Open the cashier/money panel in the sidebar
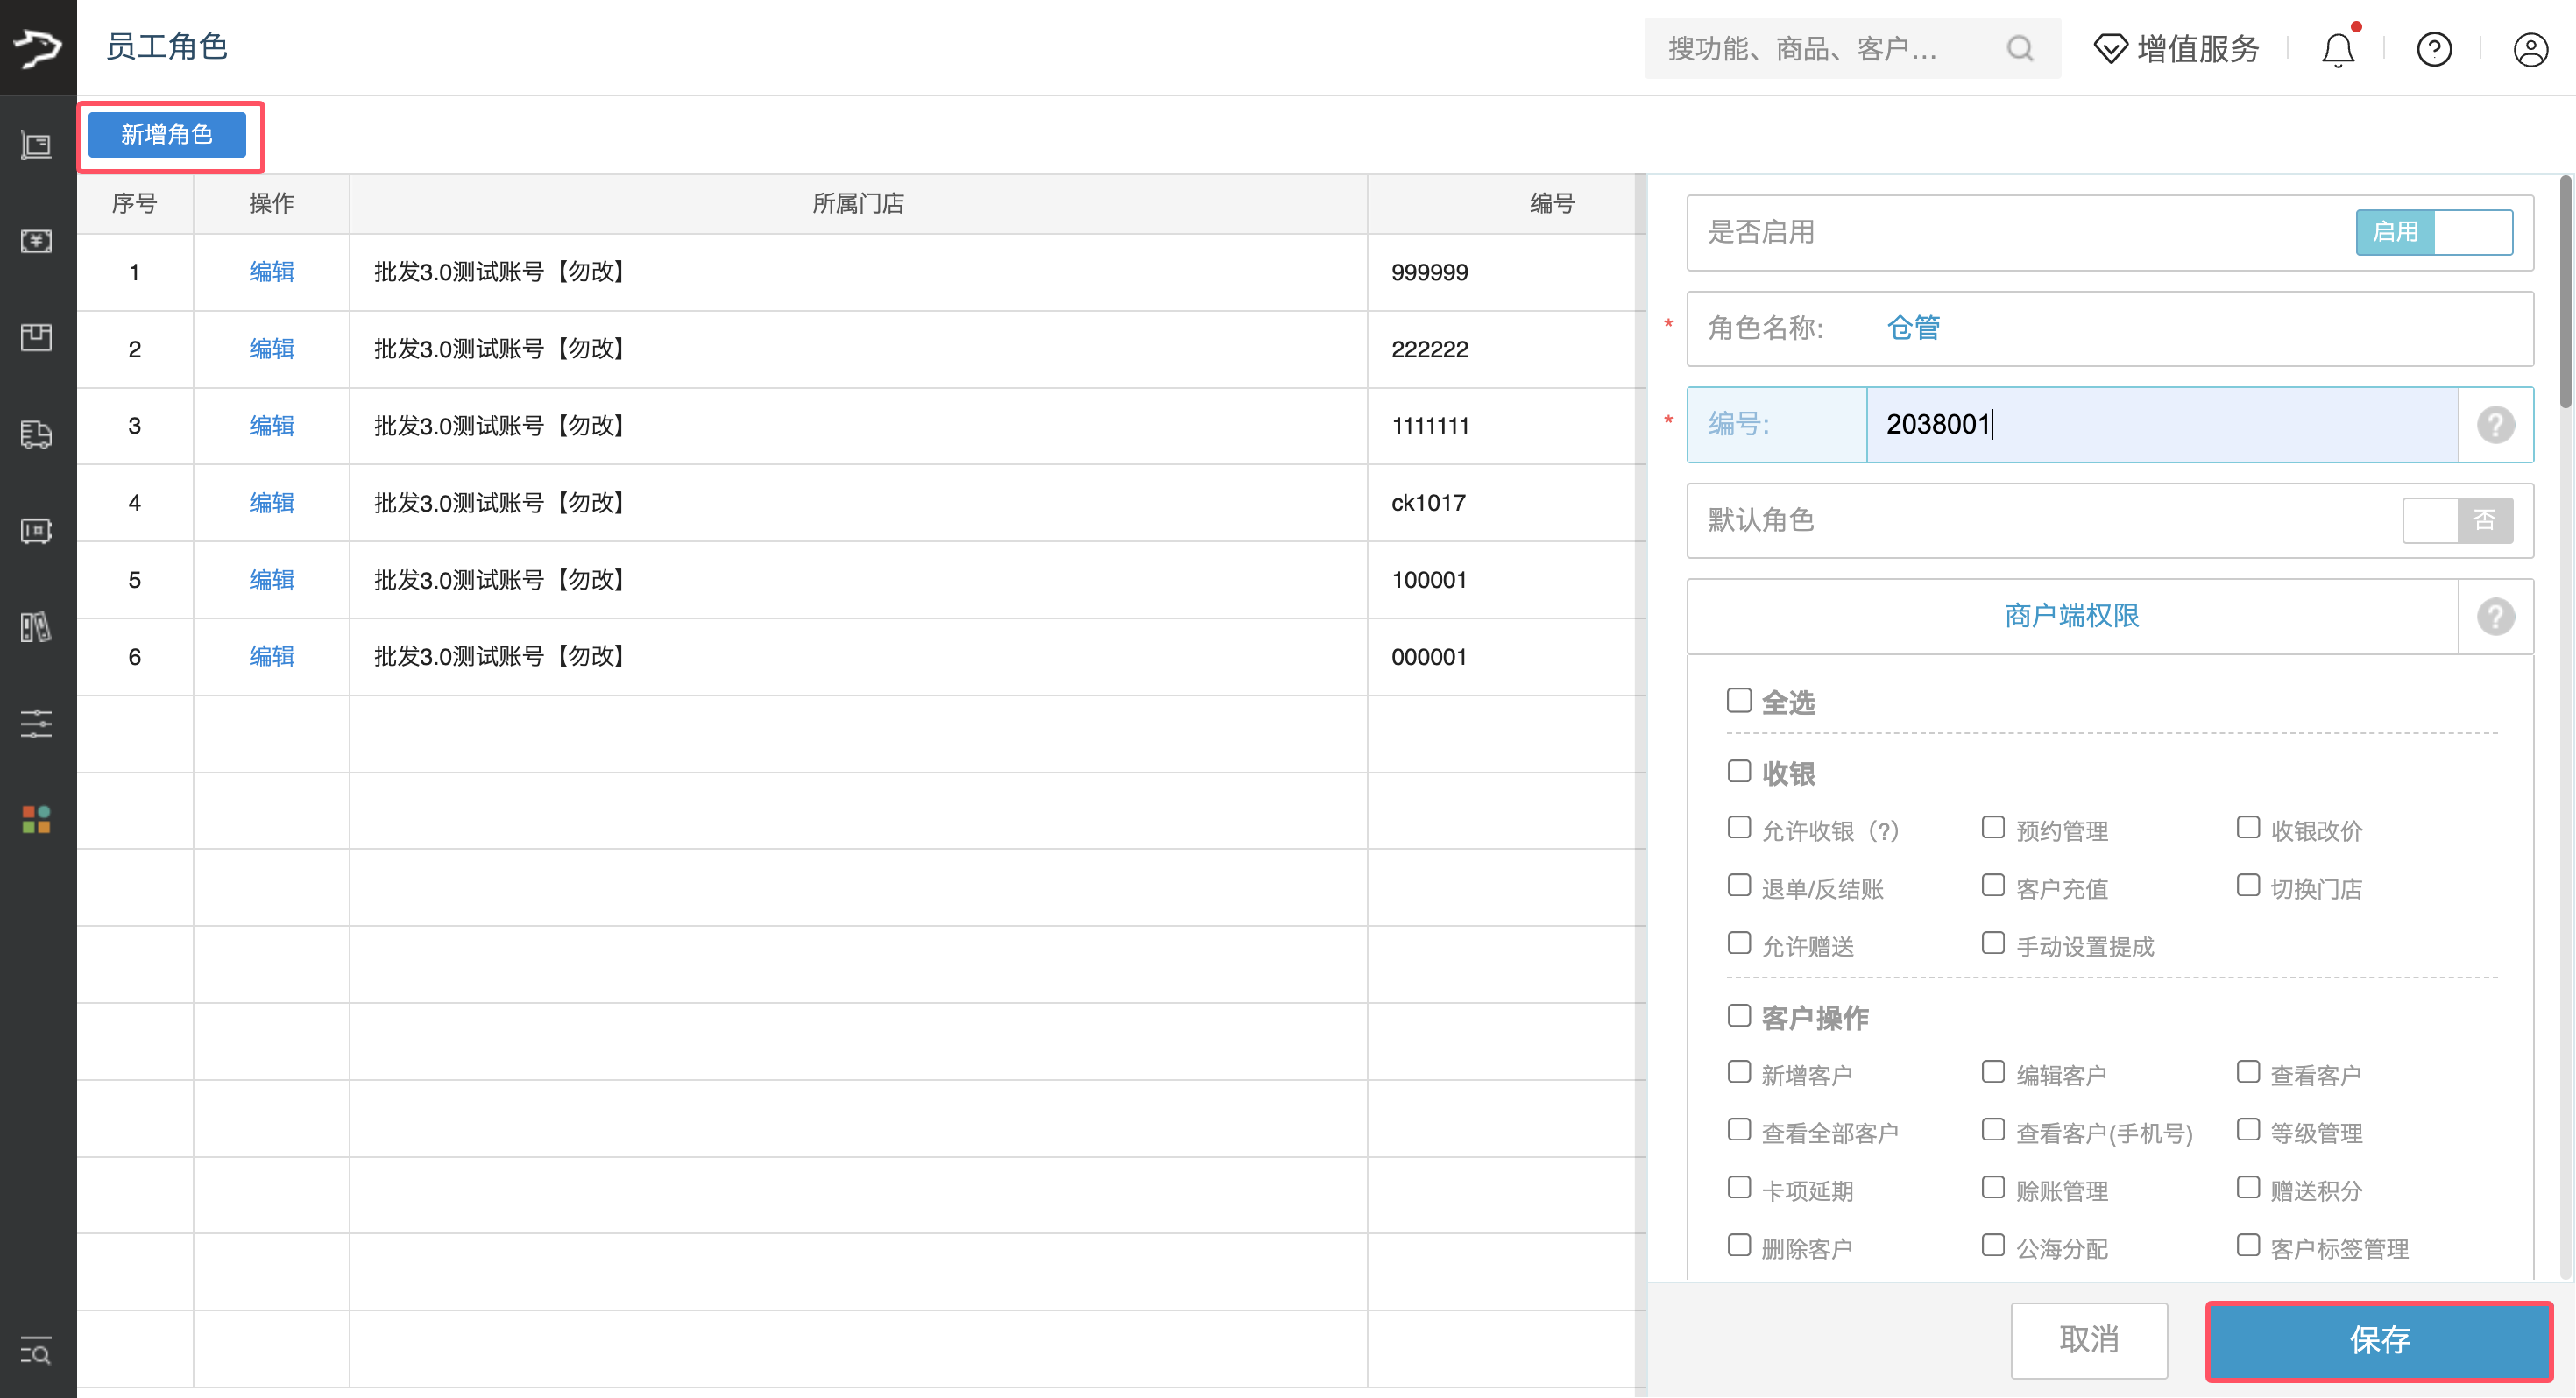2576x1398 pixels. (36, 240)
